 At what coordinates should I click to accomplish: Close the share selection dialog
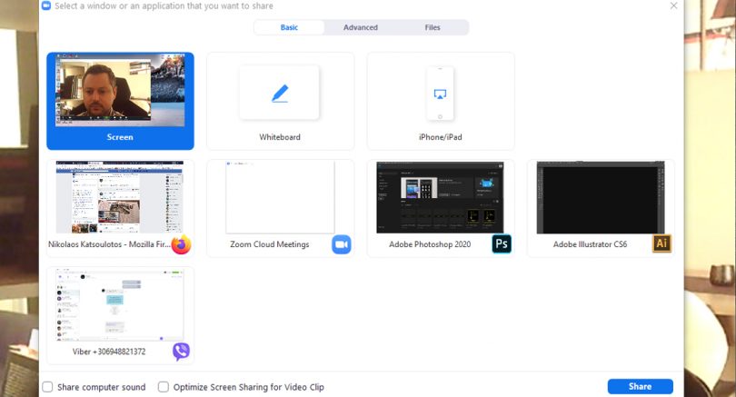tap(673, 5)
